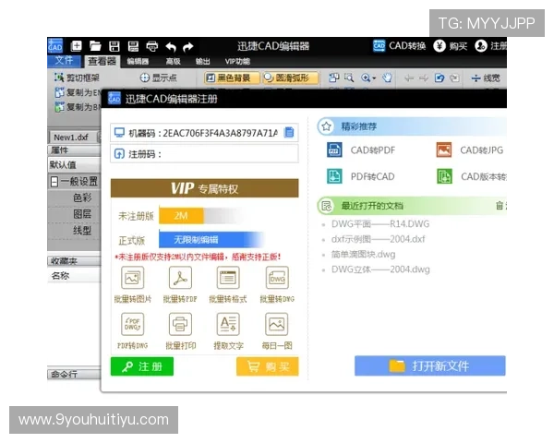Switch to the 编辑器 tab

pyautogui.click(x=138, y=62)
